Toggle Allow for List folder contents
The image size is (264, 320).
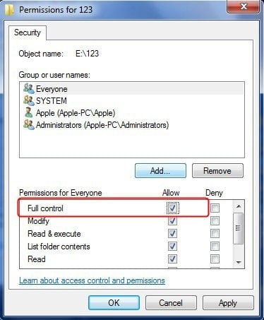[x=172, y=247]
